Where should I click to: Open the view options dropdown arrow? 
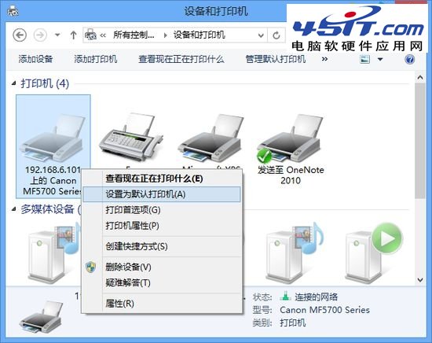click(x=380, y=59)
